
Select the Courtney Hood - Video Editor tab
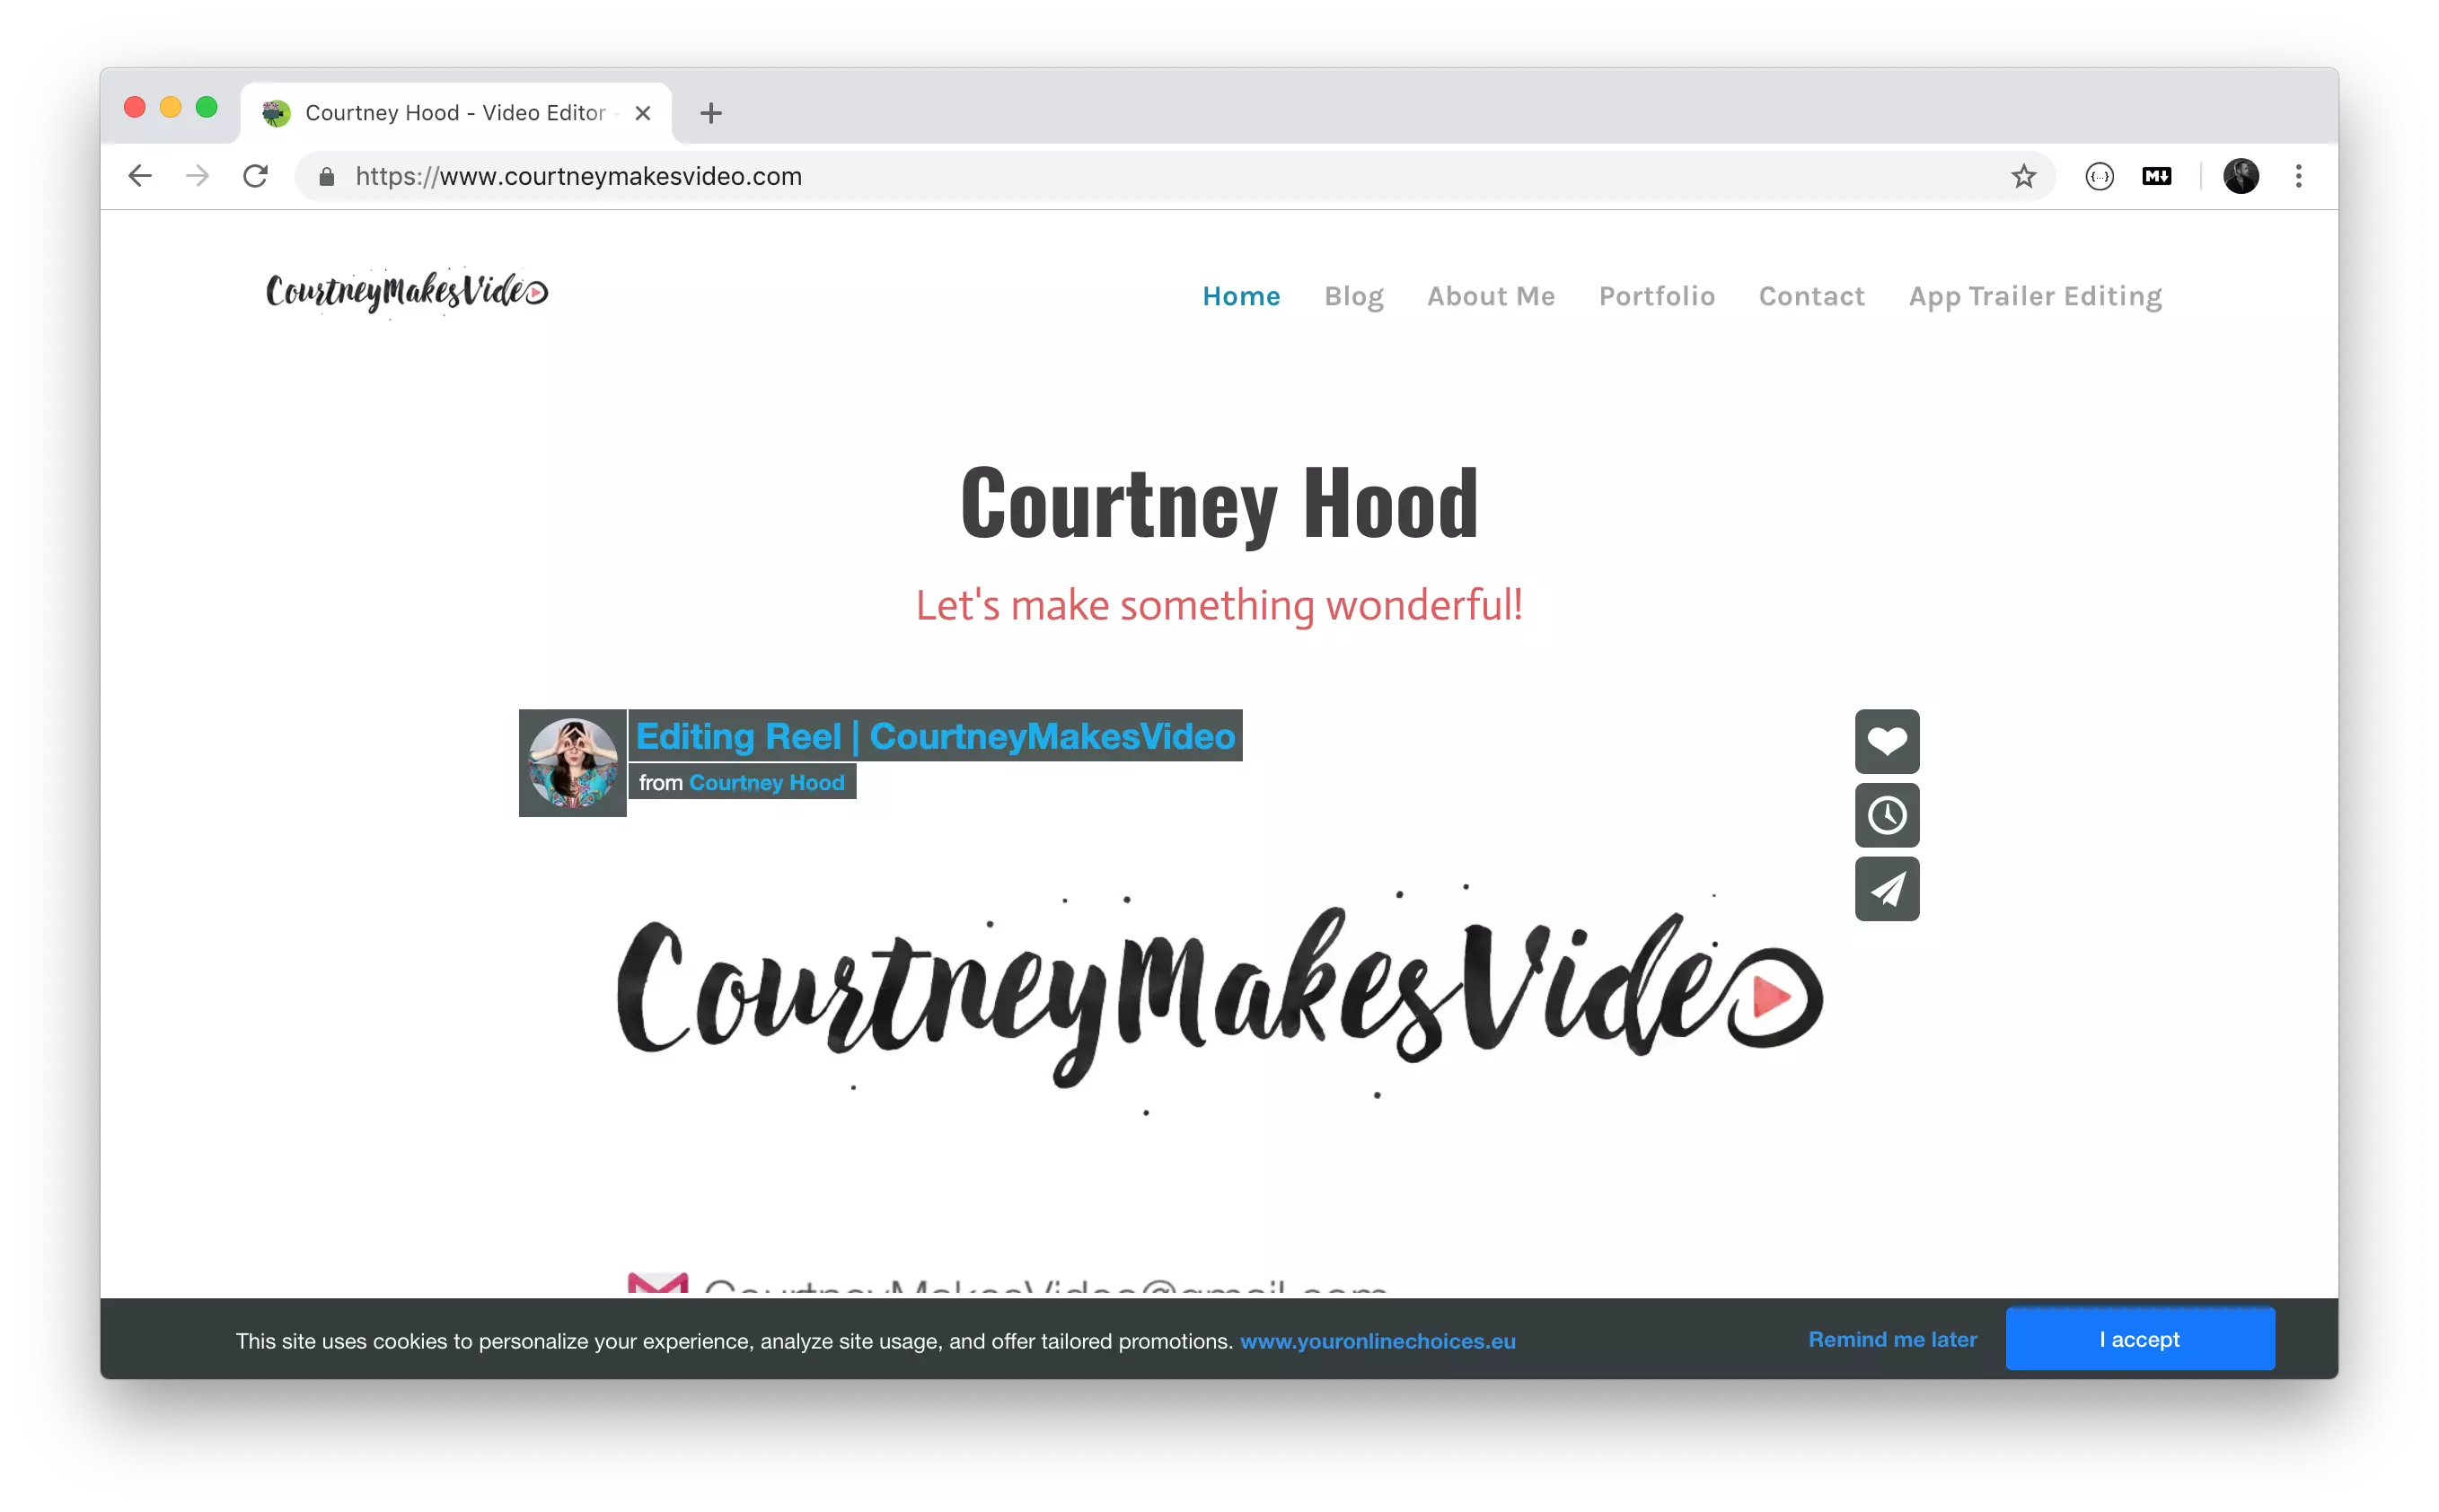click(456, 113)
